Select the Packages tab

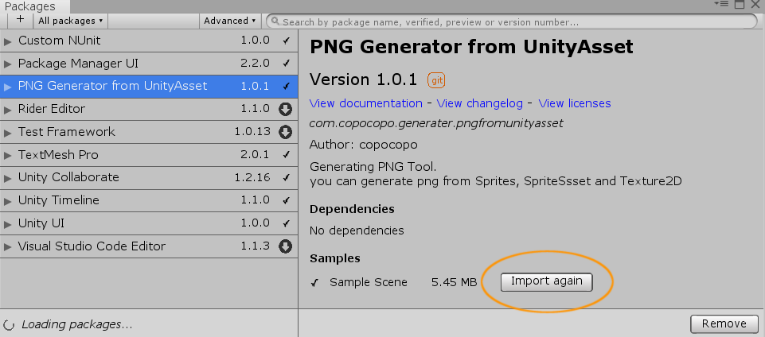pos(30,6)
